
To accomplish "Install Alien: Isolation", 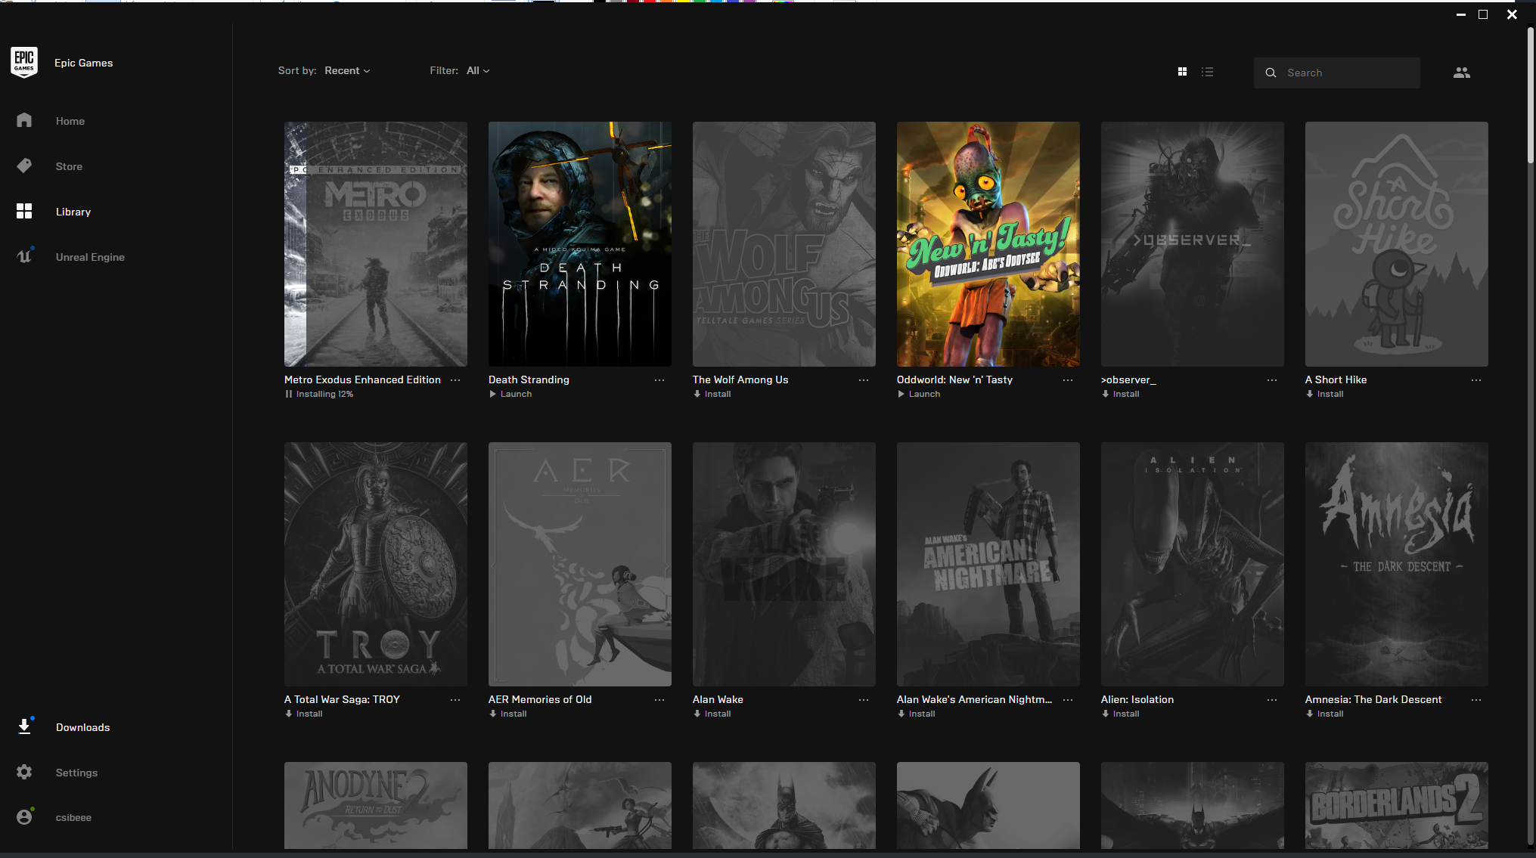I will pyautogui.click(x=1121, y=714).
